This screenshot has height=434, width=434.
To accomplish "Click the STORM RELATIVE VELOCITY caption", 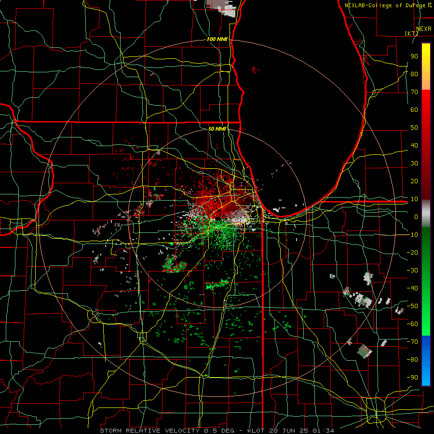I will pos(149,431).
